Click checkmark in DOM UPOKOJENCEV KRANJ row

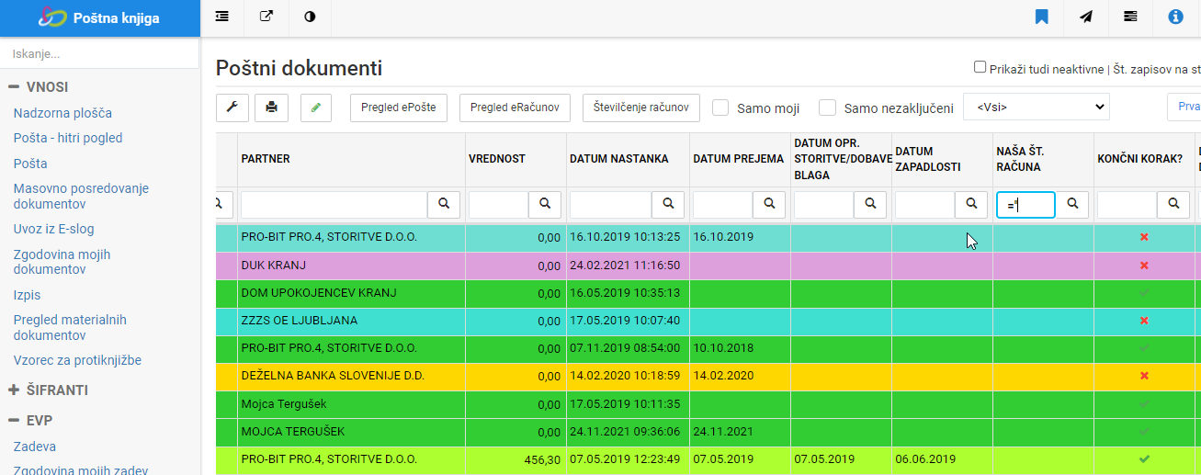point(1144,293)
